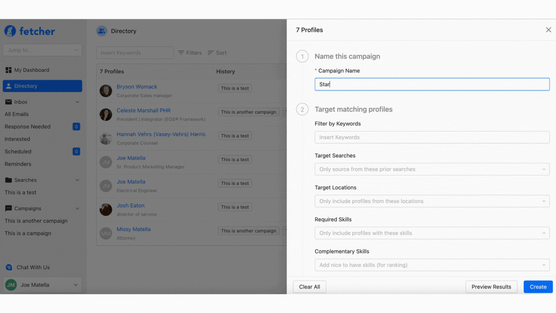The width and height of the screenshot is (556, 313).
Task: Open Missy Matella's profile link
Action: (134, 229)
